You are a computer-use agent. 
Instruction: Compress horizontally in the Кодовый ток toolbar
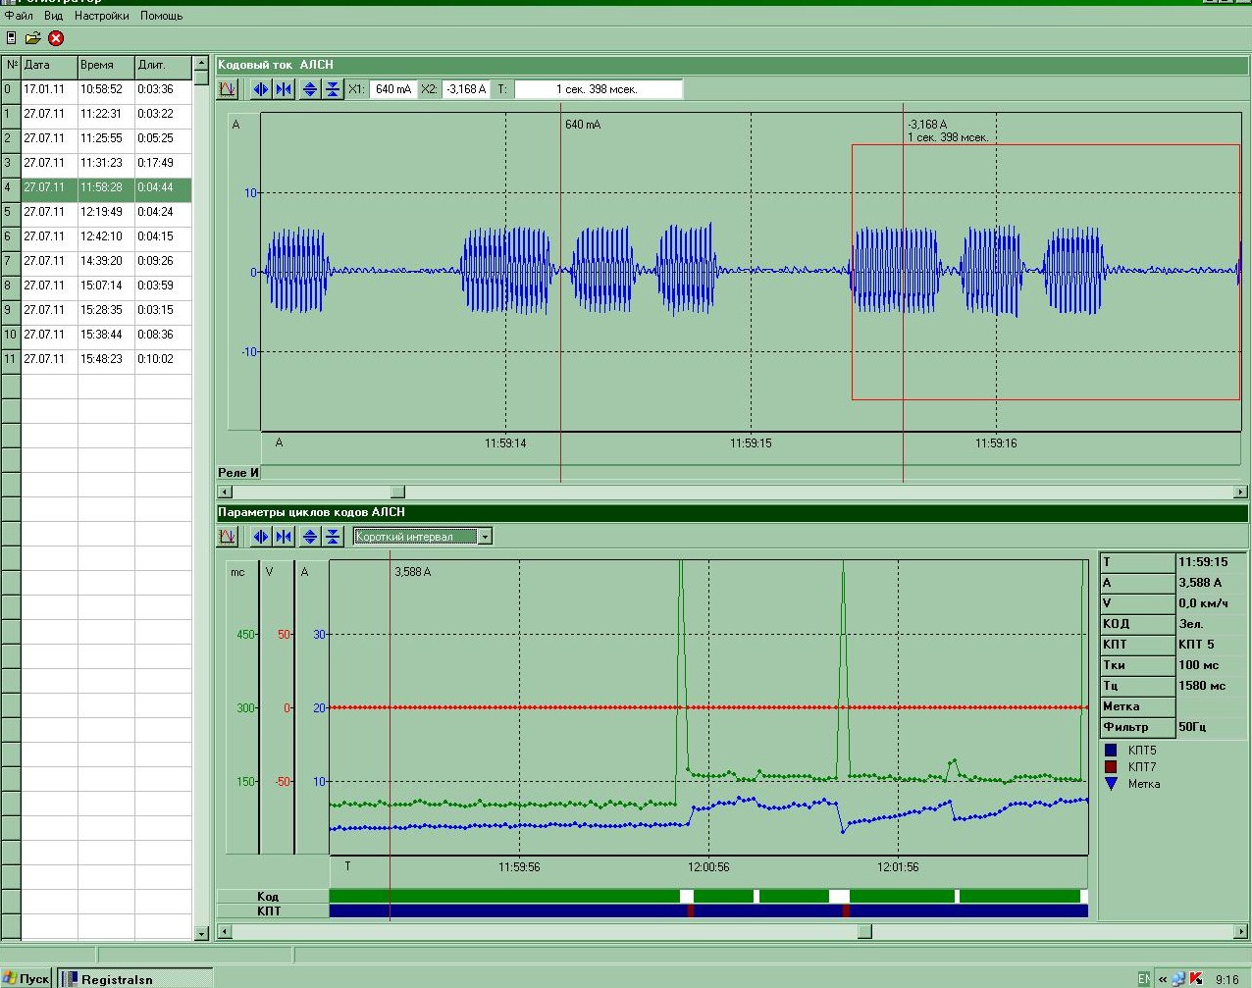click(x=284, y=89)
